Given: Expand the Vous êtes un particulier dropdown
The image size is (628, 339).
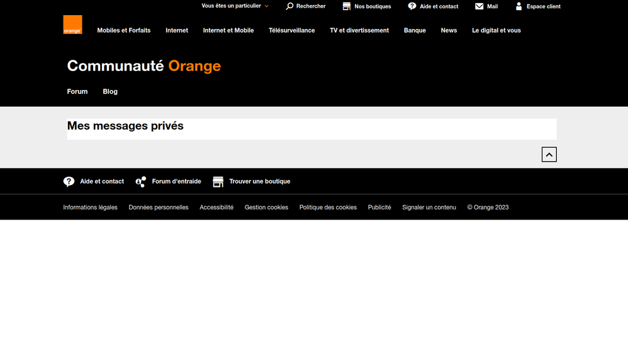Looking at the screenshot, I should tap(235, 6).
